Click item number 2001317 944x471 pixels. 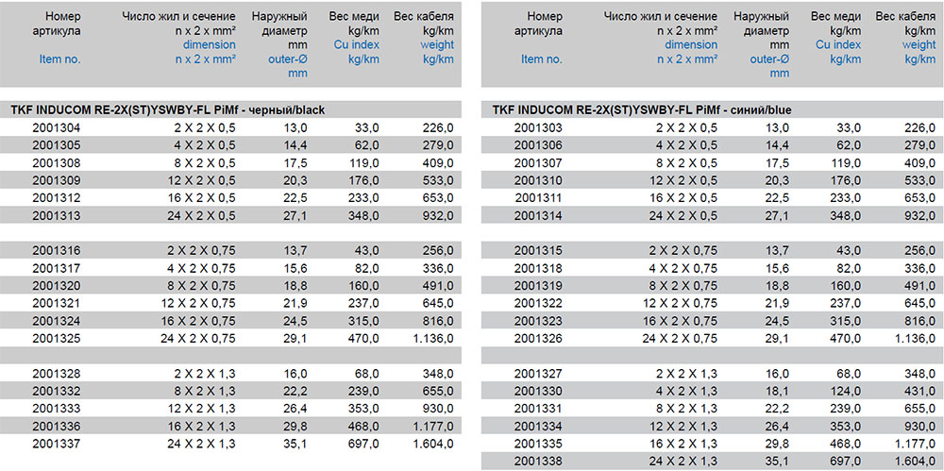point(56,268)
